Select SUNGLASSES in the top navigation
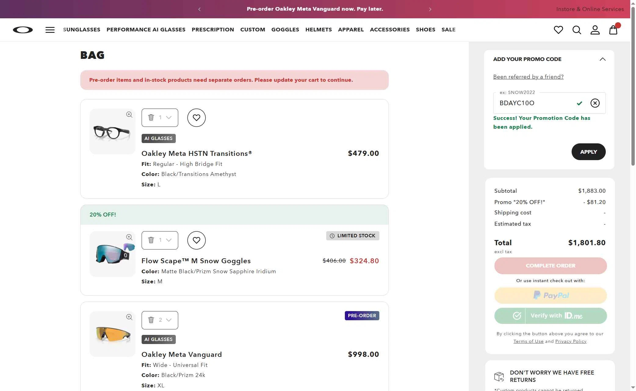 click(81, 30)
